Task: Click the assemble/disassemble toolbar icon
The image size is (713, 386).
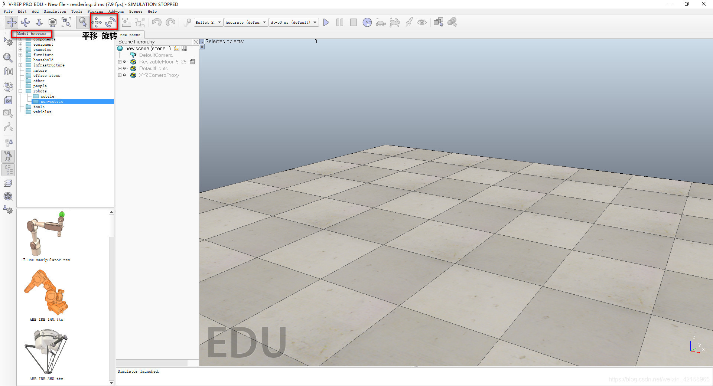Action: 126,22
